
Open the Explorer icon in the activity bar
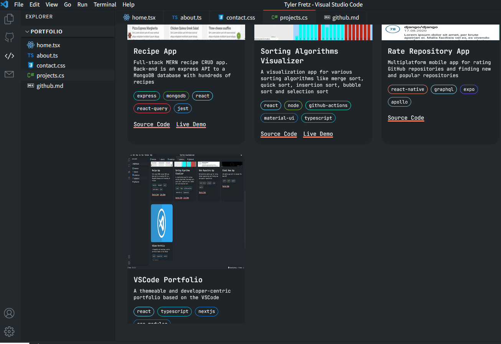[x=9, y=19]
